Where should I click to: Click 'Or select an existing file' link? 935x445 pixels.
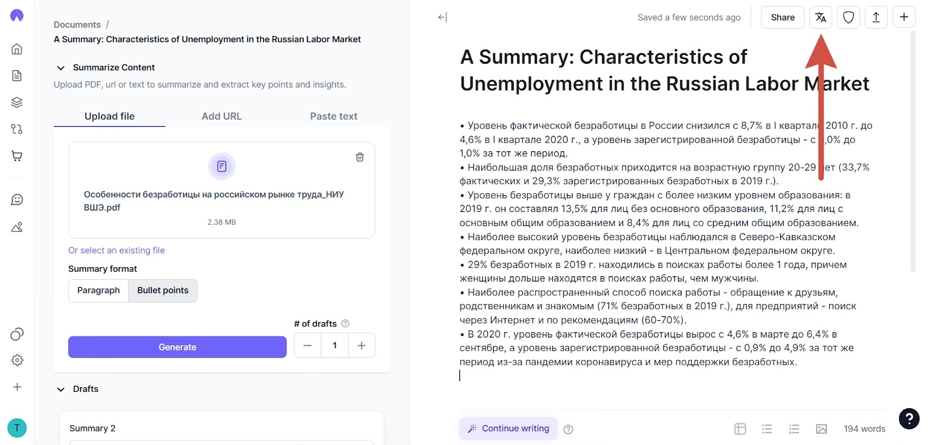point(116,251)
